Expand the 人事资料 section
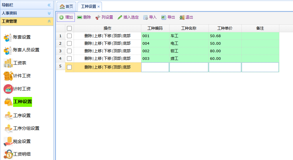293x160 pixels. coord(49,13)
